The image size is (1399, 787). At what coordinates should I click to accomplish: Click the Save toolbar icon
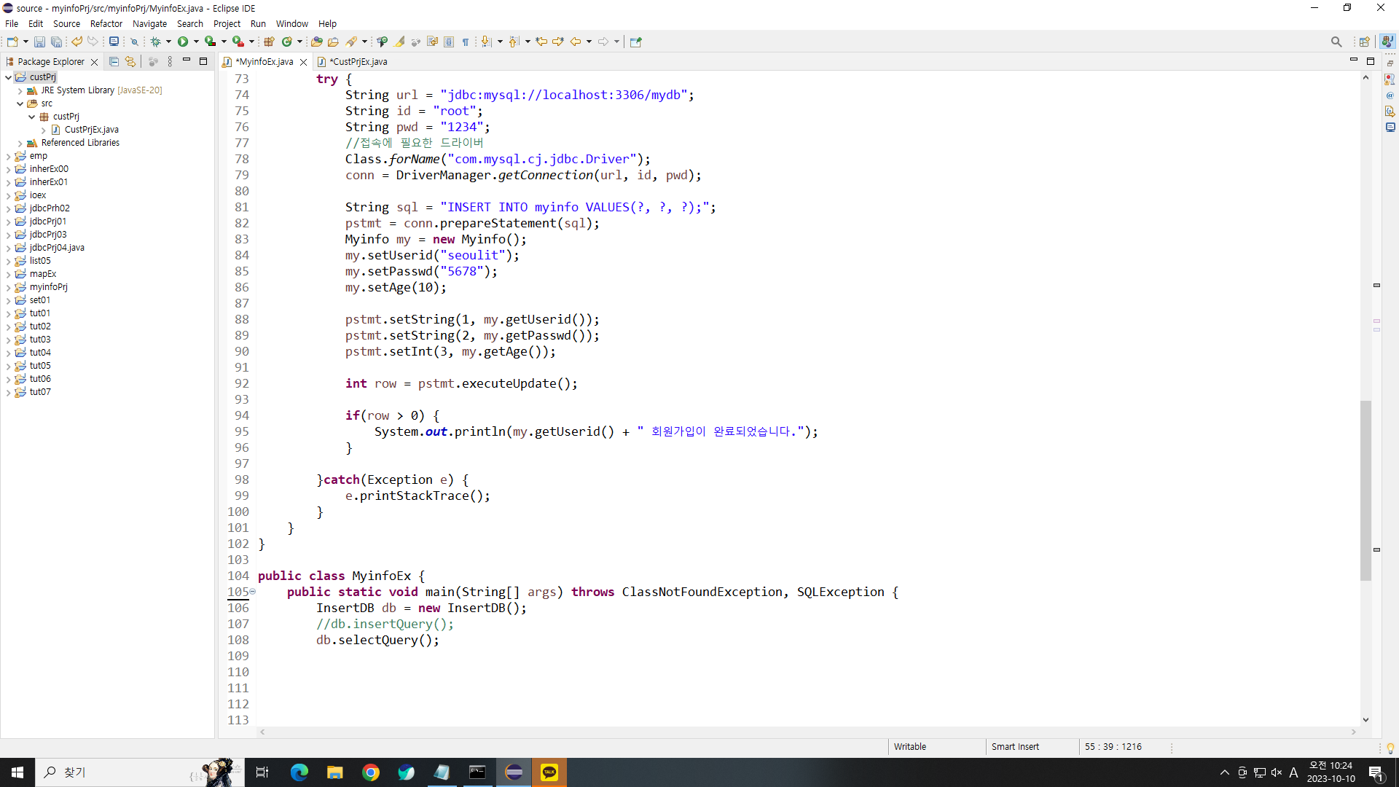(x=39, y=42)
